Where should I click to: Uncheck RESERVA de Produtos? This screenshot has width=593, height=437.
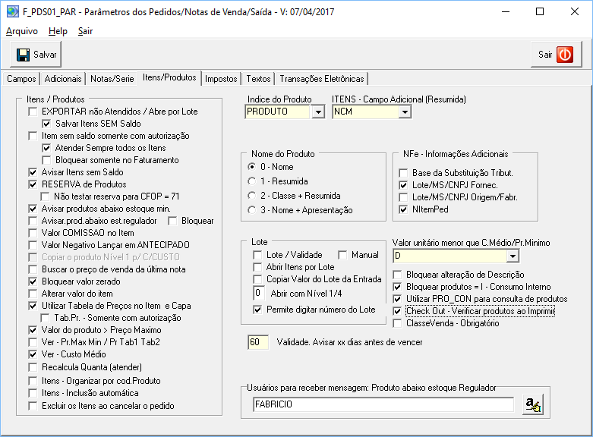point(33,184)
